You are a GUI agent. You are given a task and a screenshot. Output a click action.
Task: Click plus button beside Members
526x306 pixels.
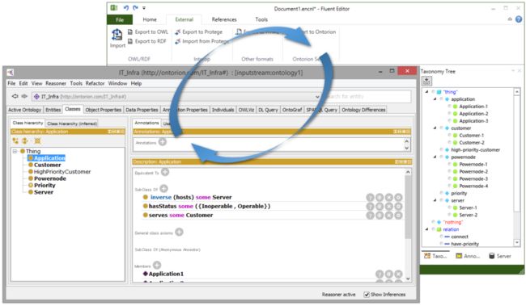pyautogui.click(x=157, y=265)
